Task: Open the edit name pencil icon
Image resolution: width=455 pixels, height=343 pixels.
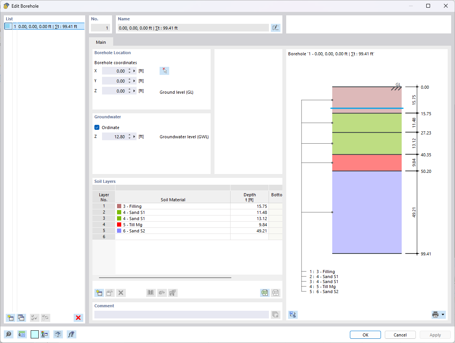Action: (275, 28)
